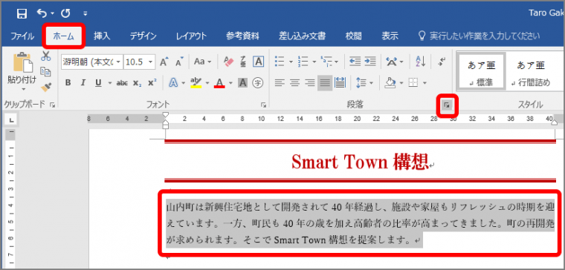
Task: Switch to the ホーム tab
Action: click(63, 36)
